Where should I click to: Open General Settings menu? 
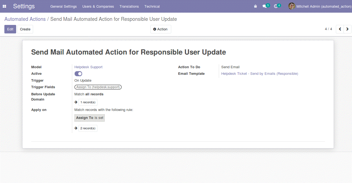click(x=63, y=6)
